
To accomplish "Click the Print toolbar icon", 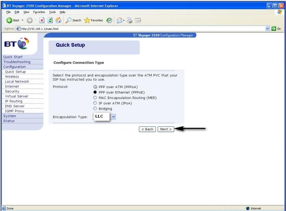I will [130, 20].
